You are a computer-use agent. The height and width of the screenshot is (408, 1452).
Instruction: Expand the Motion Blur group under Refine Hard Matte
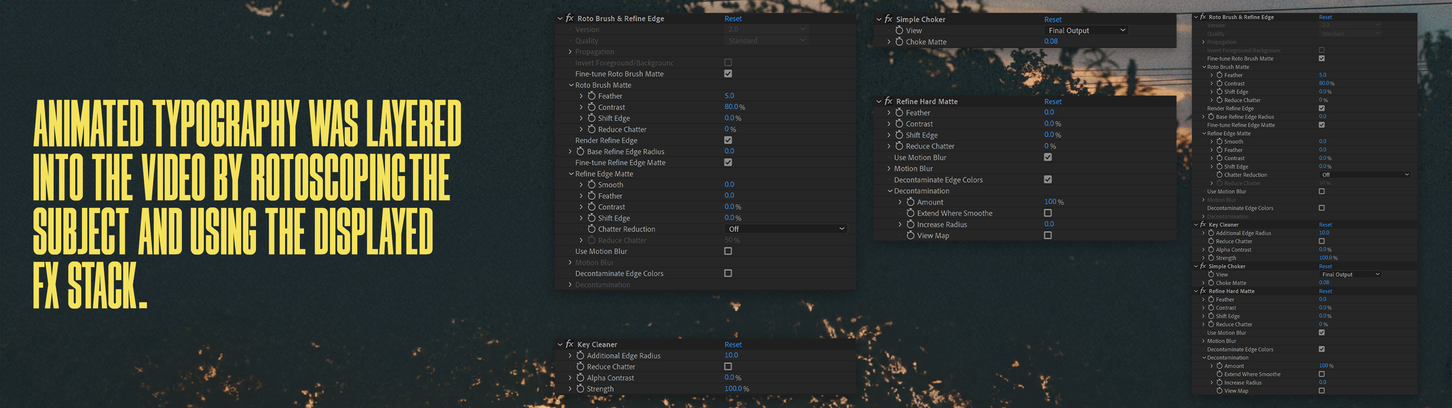889,168
